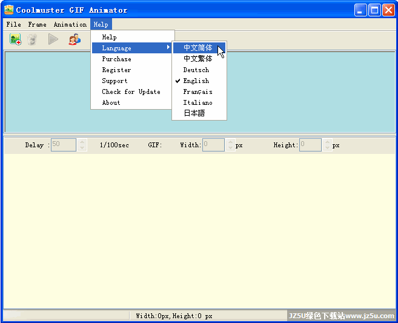This screenshot has width=398, height=323.
Task: Maximize the Coolmuster GIF Animator window
Action: [x=374, y=10]
